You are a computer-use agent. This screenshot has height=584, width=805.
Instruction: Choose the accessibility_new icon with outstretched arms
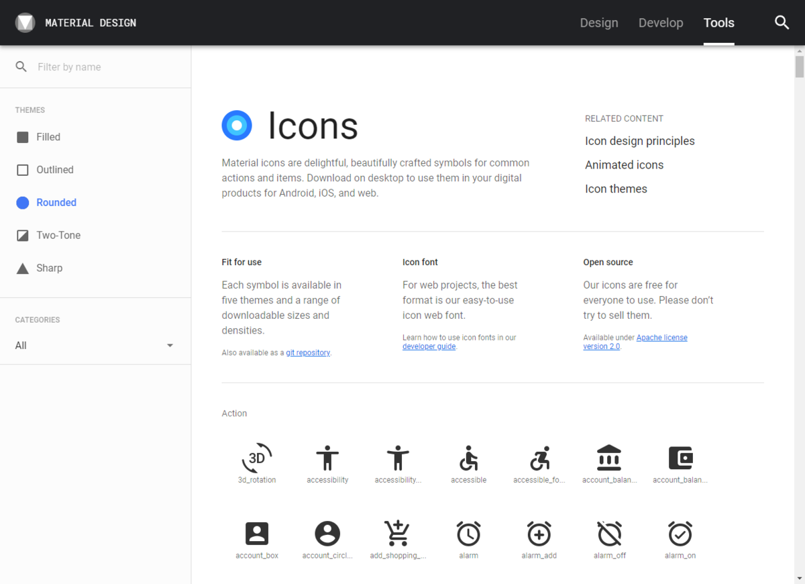click(x=398, y=458)
